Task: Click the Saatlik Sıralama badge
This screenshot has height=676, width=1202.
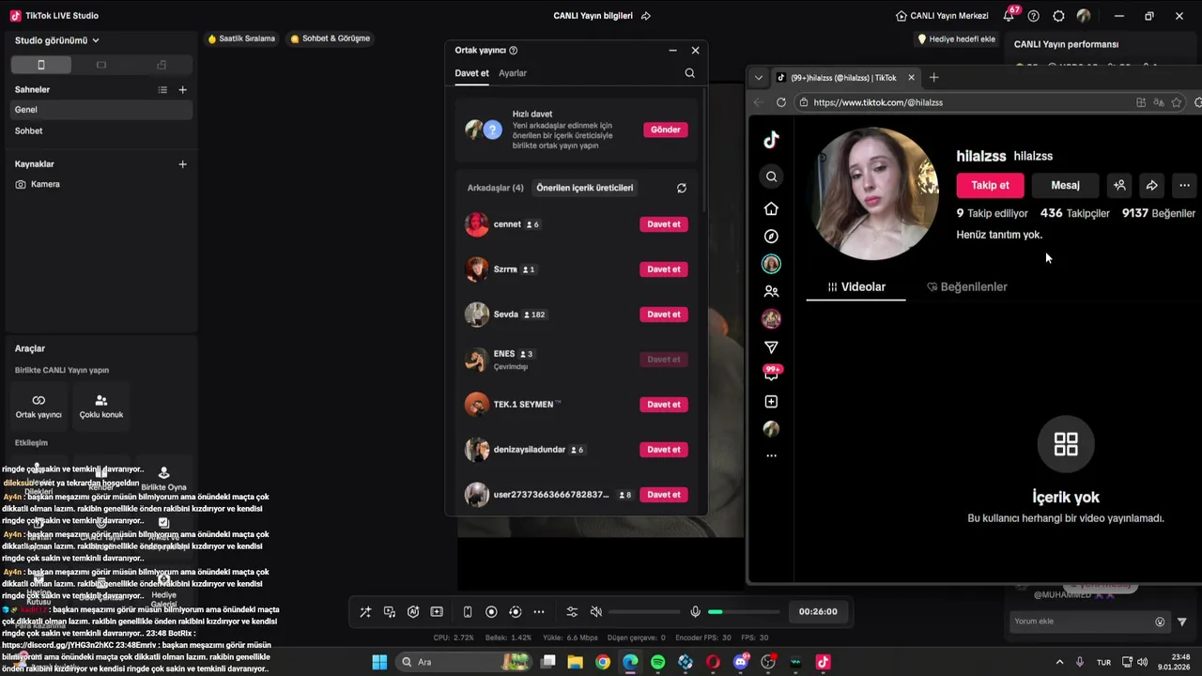Action: pyautogui.click(x=241, y=38)
